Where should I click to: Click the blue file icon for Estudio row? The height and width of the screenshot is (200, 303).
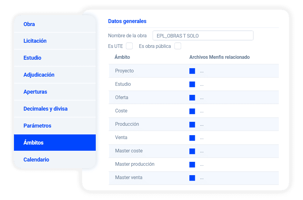pos(192,84)
